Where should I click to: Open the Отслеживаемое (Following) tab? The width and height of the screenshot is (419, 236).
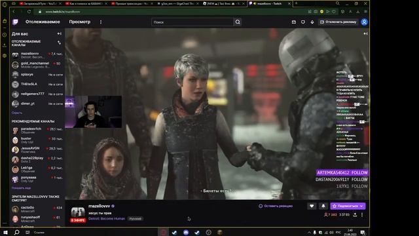pyautogui.click(x=43, y=22)
